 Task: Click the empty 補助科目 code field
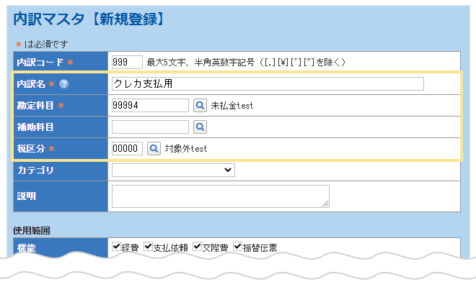[x=150, y=127]
